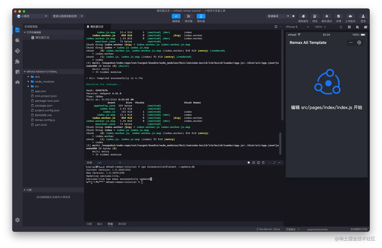Switch to the 问题 problems tab
This screenshot has width=382, height=248.
tap(89, 224)
